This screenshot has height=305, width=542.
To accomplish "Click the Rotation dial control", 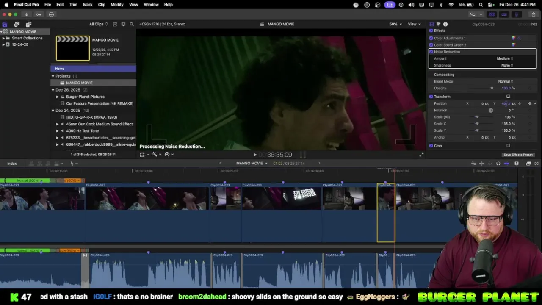I will pos(491,110).
